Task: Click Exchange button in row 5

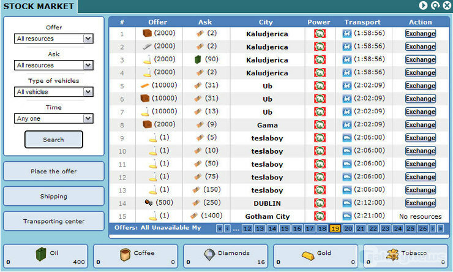Action: pos(421,86)
